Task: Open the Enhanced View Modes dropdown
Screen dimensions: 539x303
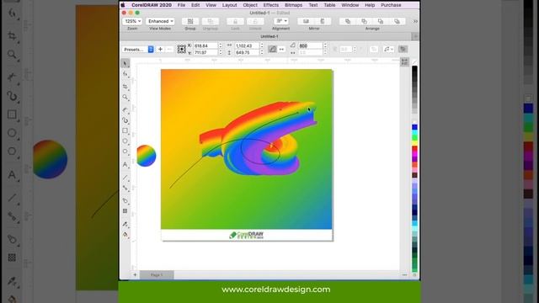Action: (x=160, y=21)
